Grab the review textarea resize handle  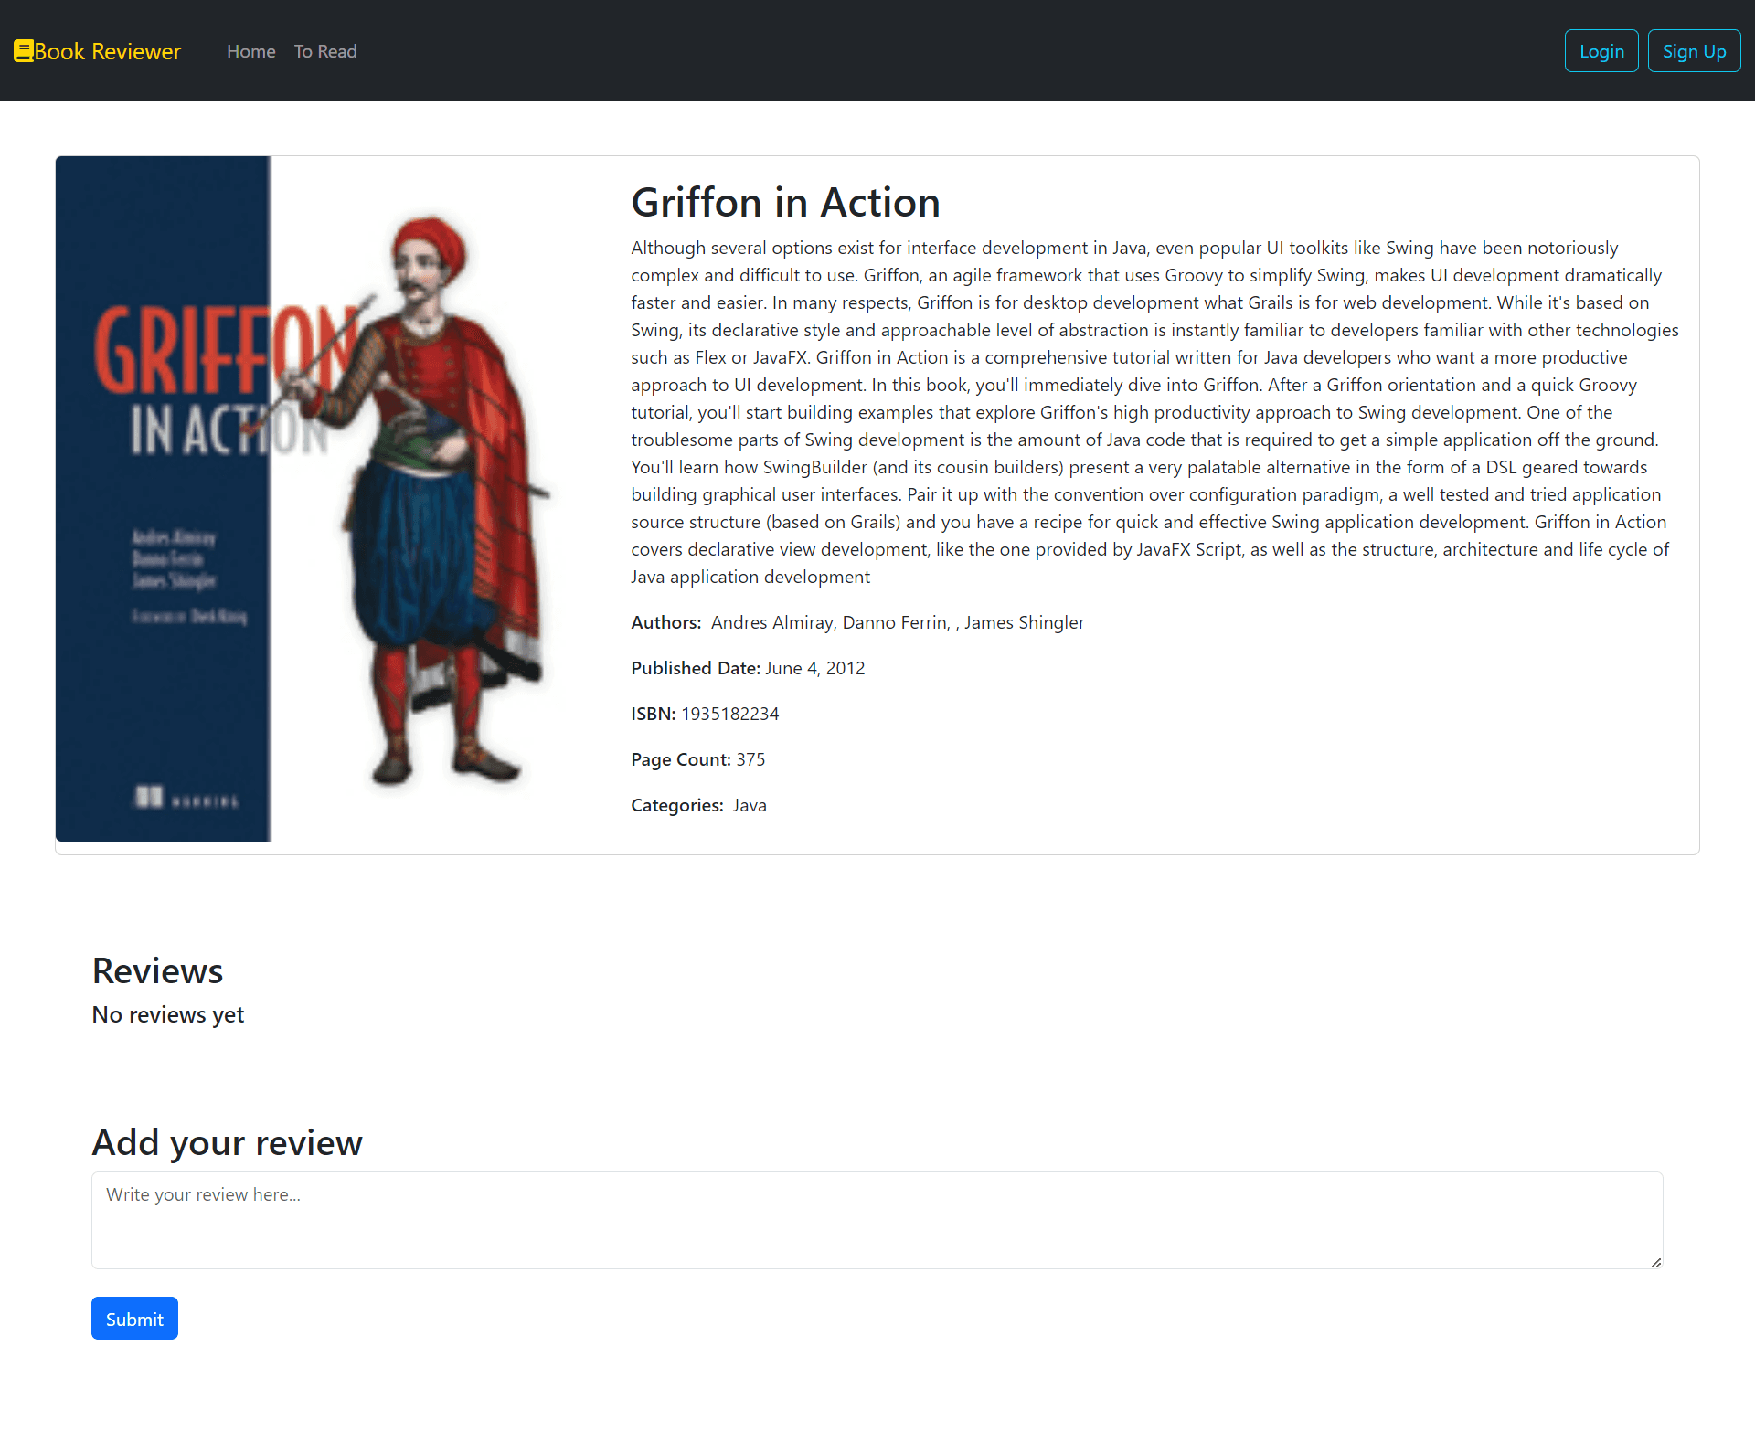(1655, 1262)
